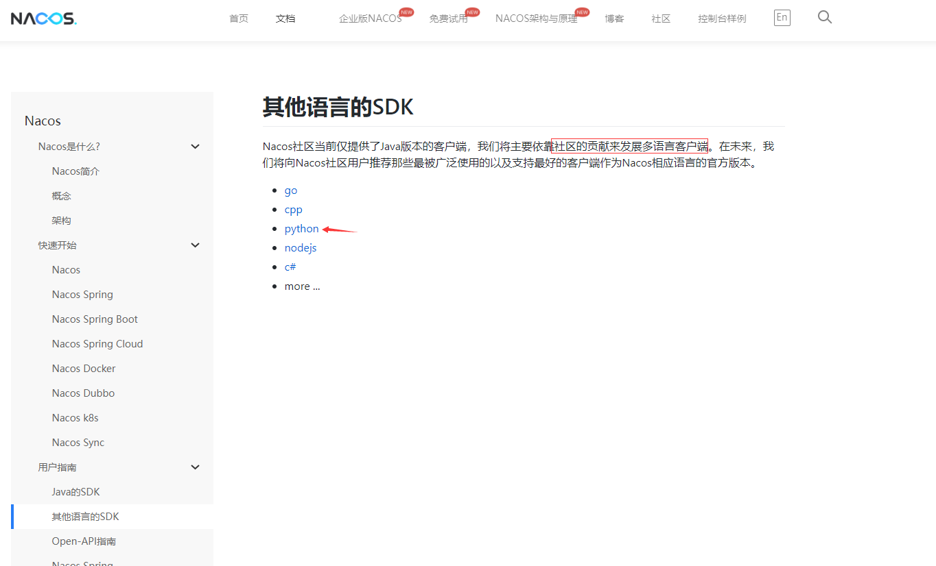Follow the go SDK link
This screenshot has height=566, width=936.
291,190
